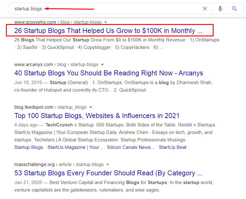Viewport: 246px width, 199px height.
Task: Expand the dropdown arrow next to masschallenge.org URL
Action: click(x=108, y=165)
